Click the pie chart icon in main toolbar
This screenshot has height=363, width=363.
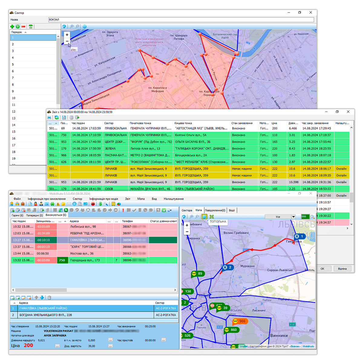pyautogui.click(x=119, y=204)
